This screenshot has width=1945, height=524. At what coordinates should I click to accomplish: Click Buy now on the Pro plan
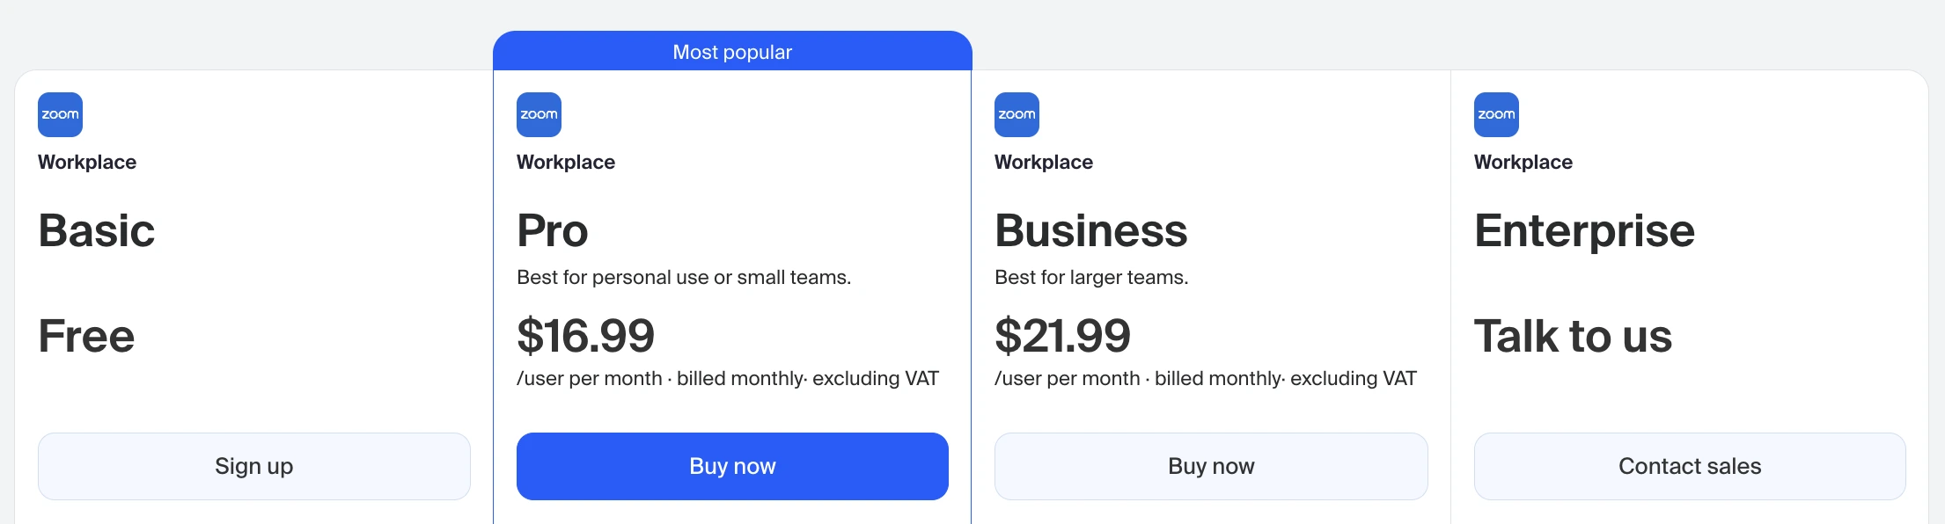(732, 466)
